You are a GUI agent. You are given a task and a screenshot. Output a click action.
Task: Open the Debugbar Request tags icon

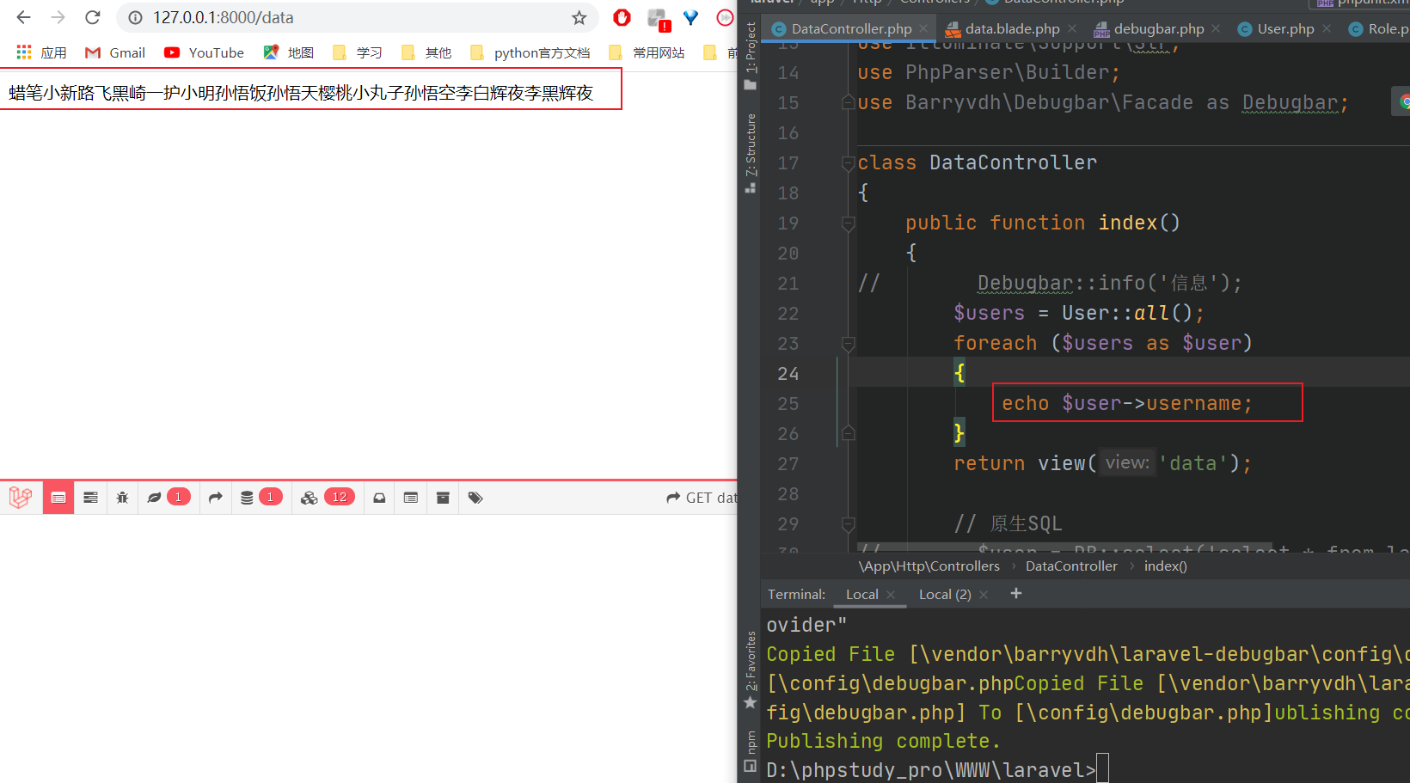coord(475,498)
